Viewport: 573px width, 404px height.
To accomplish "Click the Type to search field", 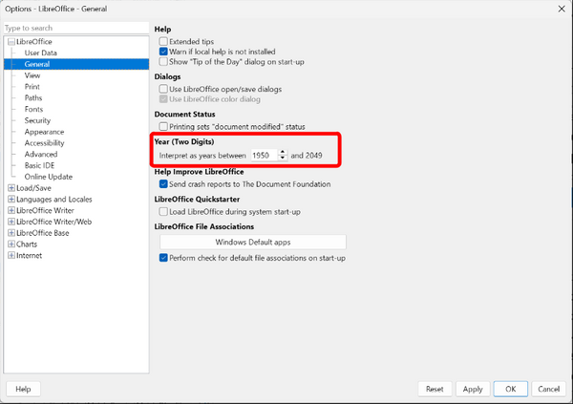I will (76, 28).
